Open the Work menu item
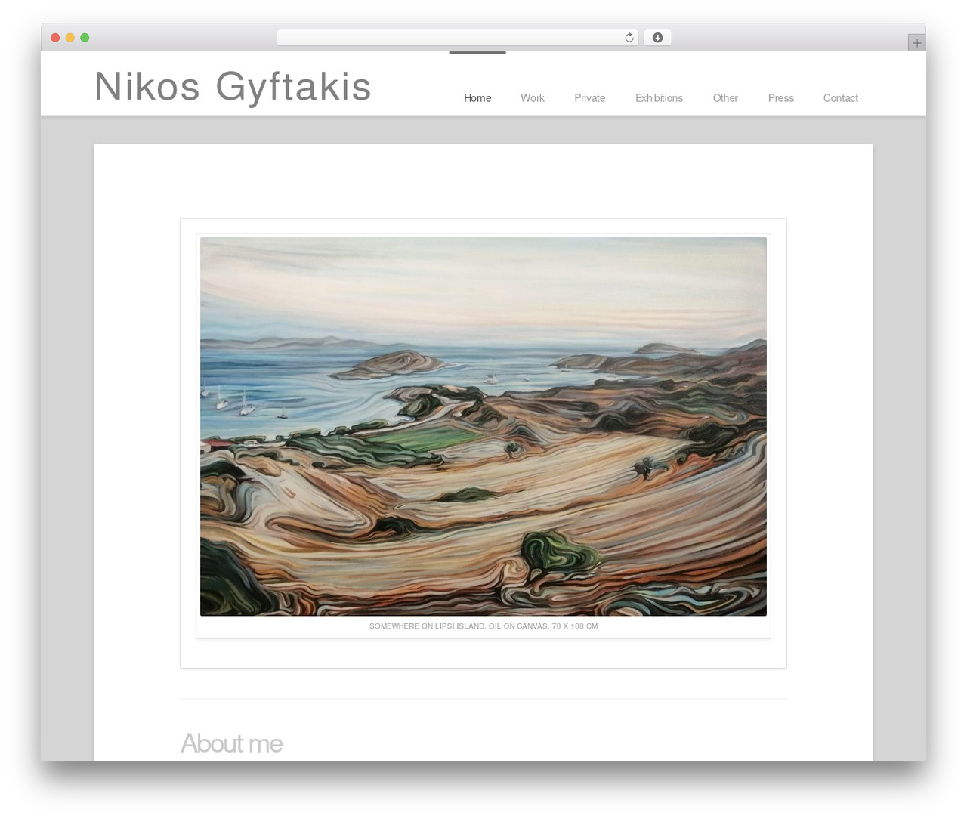The image size is (967, 819). tap(533, 98)
